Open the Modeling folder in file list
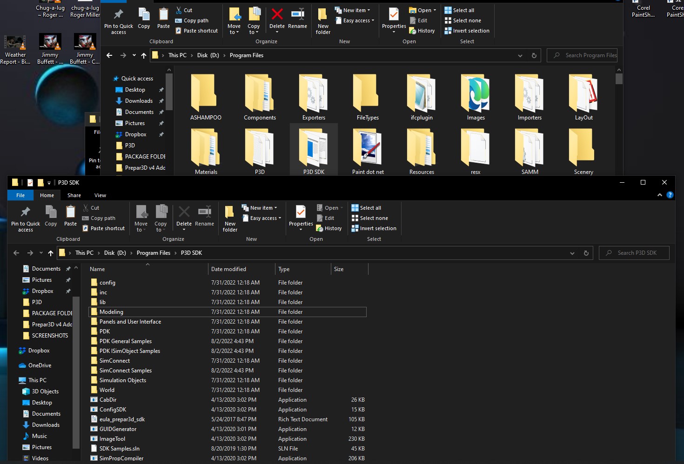 click(x=111, y=312)
